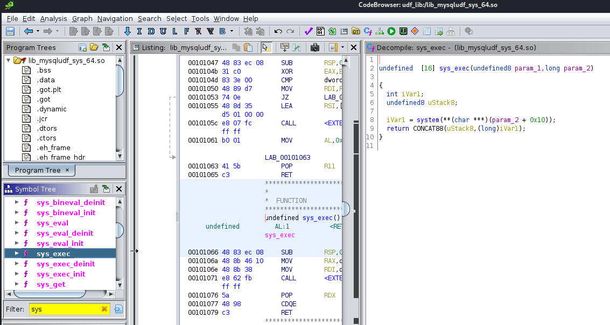Select sys_exec_init in Symbol Tree
The height and width of the screenshot is (325, 610).
point(61,274)
